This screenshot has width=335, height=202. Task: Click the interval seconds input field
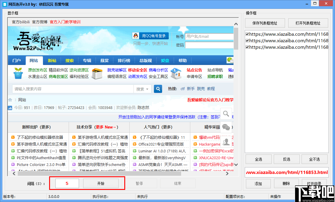click(x=67, y=183)
